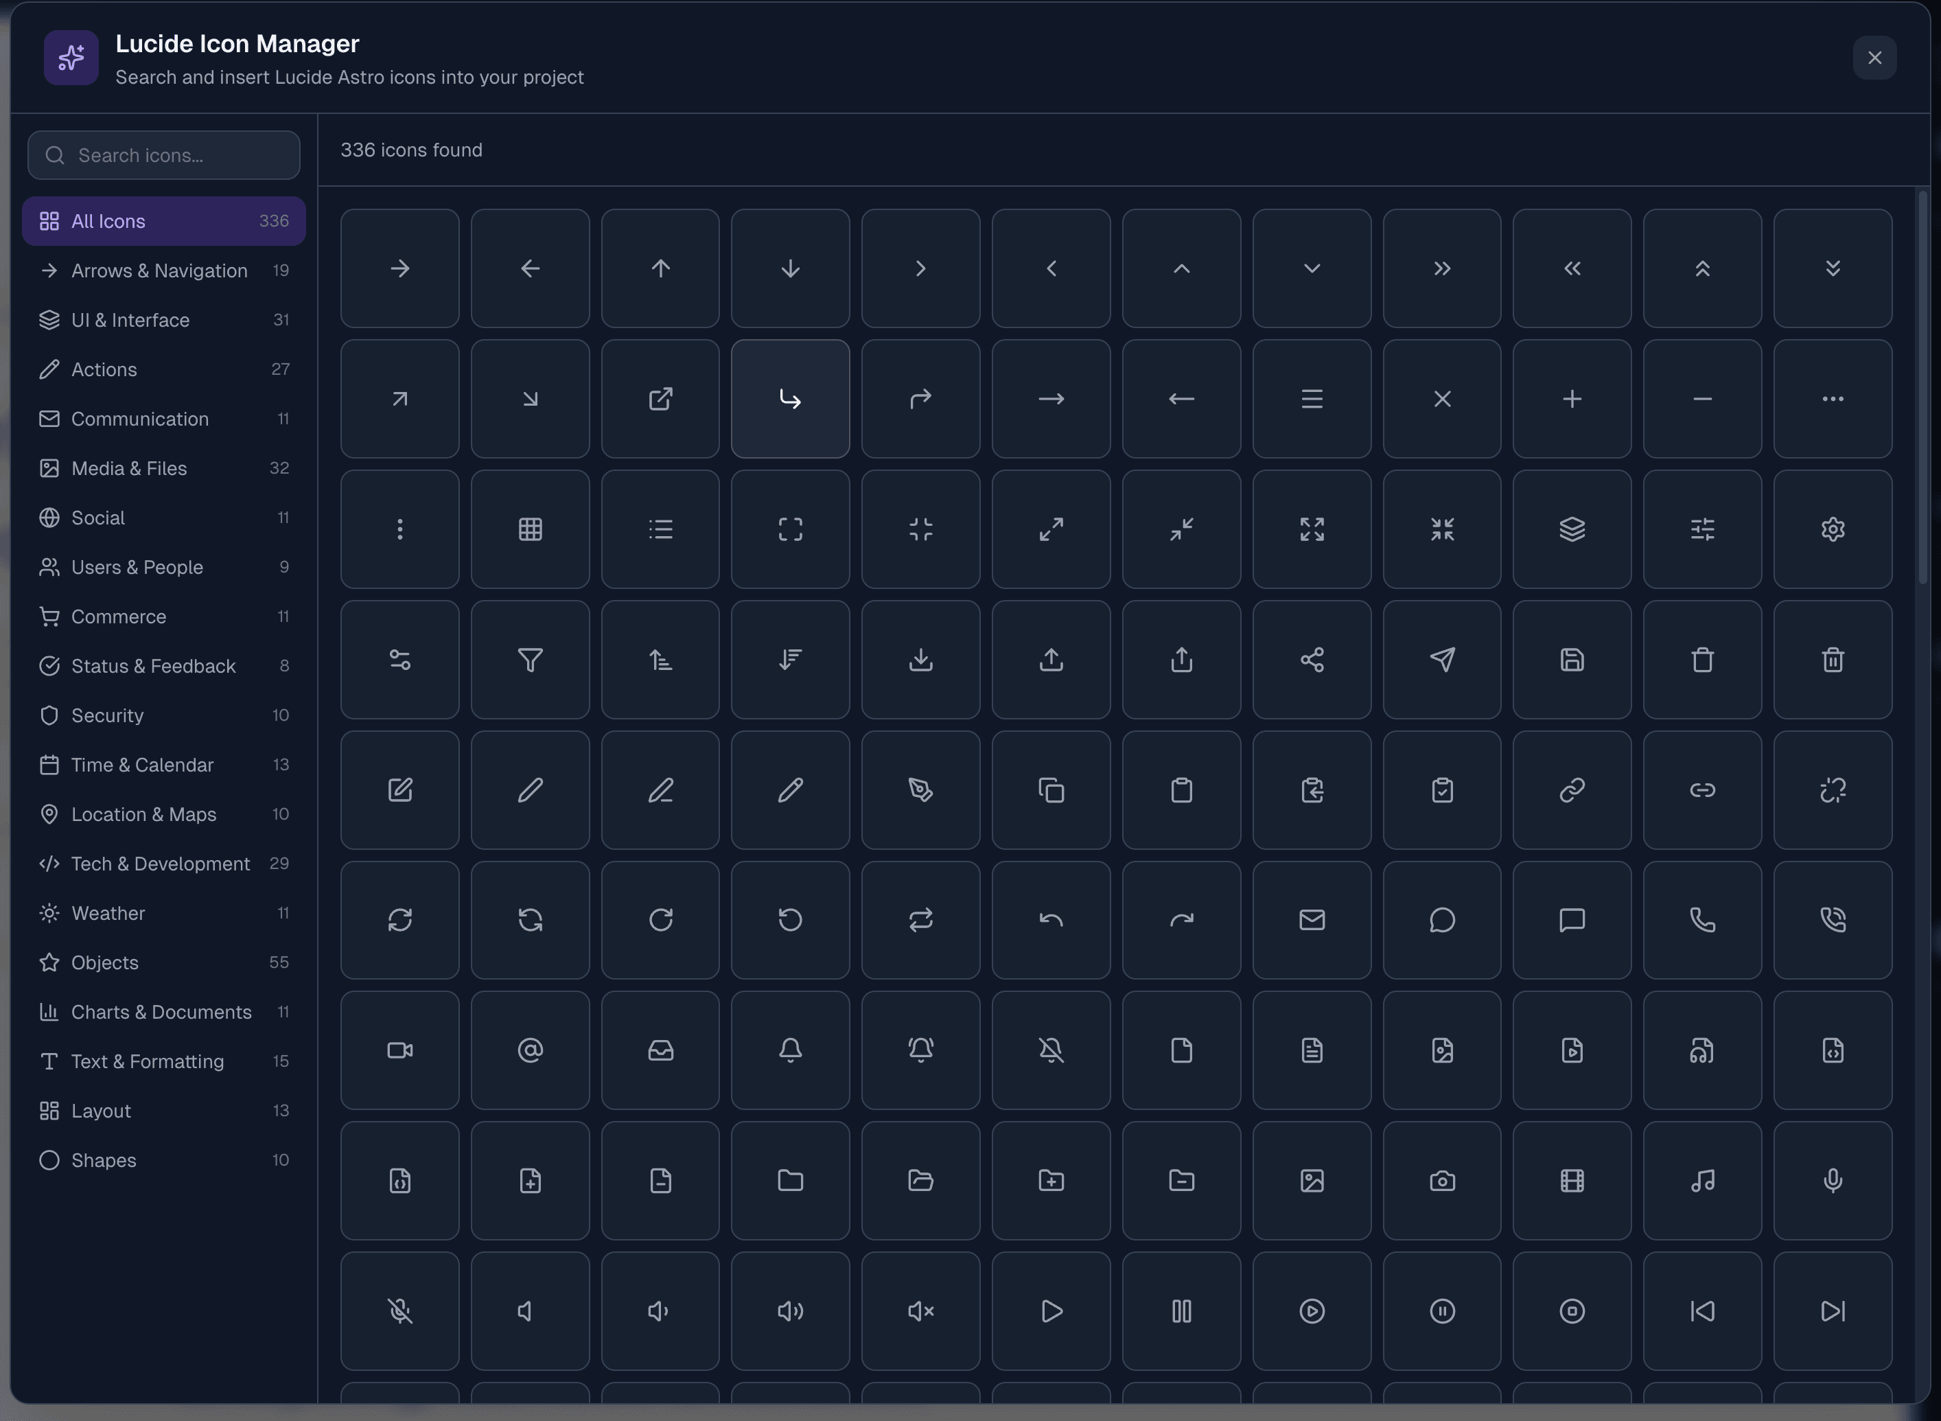Image resolution: width=1941 pixels, height=1421 pixels.
Task: Select the paper plane send icon
Action: (1442, 660)
